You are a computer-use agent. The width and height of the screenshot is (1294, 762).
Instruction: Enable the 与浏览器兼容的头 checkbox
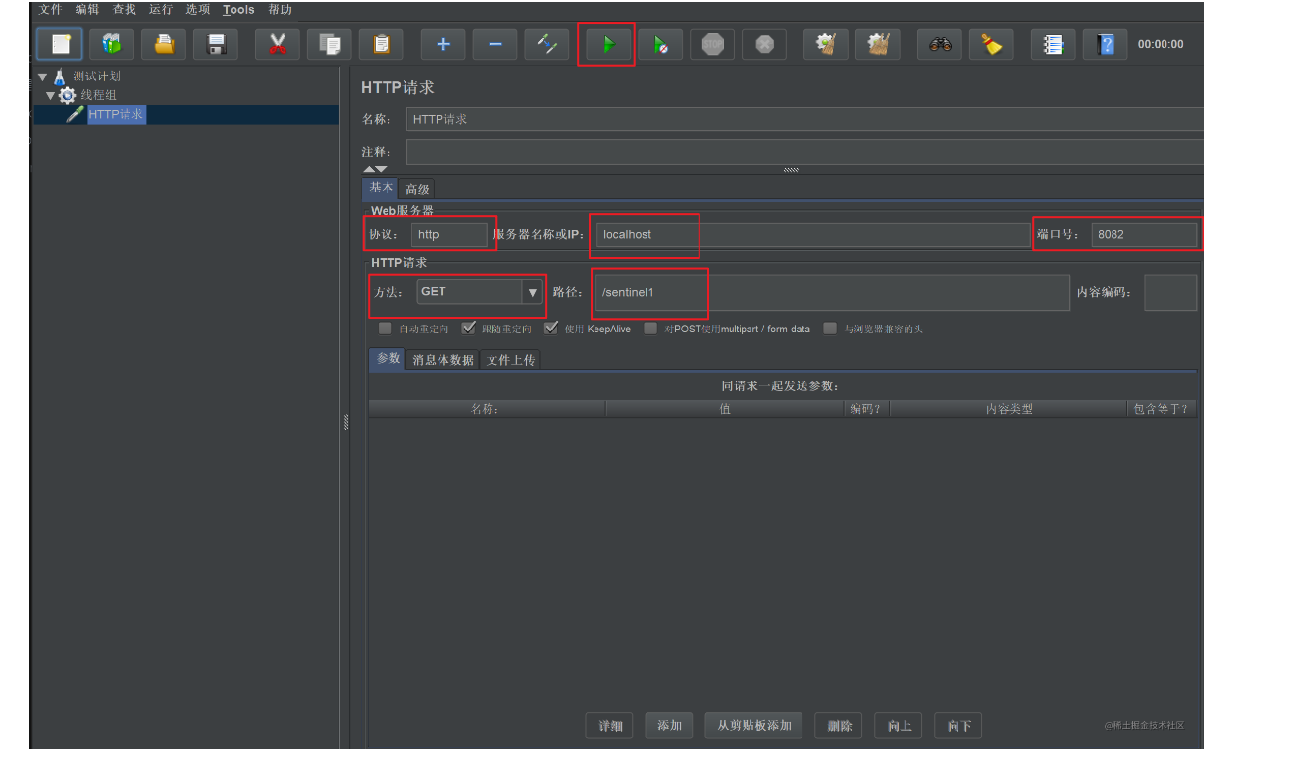[x=830, y=329]
